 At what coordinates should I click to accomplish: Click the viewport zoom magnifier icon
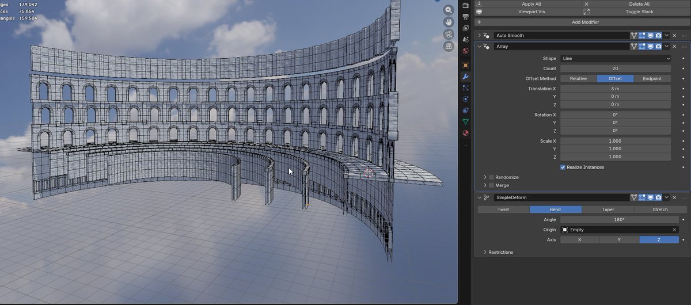pos(449,10)
